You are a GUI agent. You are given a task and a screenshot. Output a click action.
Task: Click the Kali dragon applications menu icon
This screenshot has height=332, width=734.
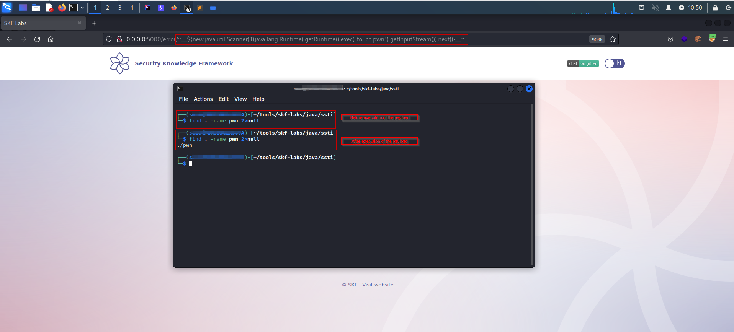coord(7,7)
